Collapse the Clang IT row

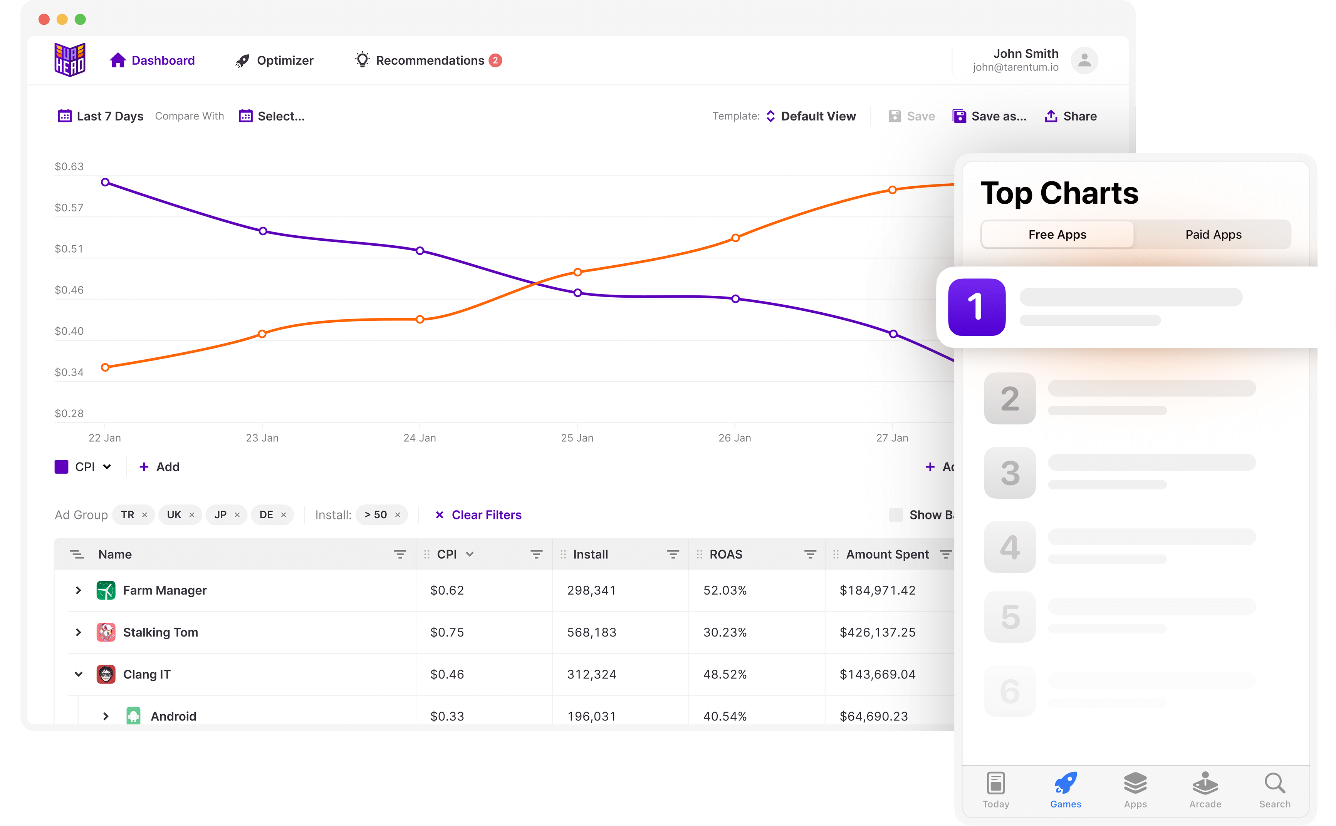pos(78,674)
